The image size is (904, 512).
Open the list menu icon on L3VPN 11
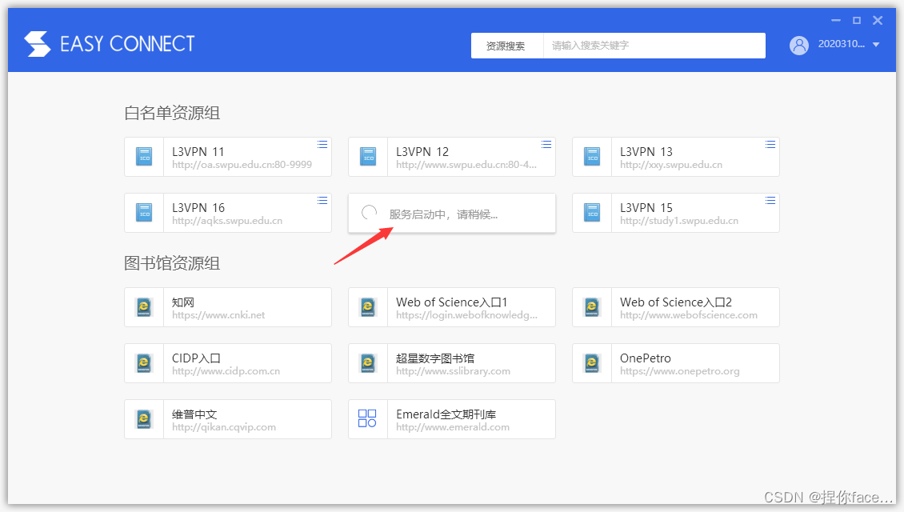click(322, 144)
